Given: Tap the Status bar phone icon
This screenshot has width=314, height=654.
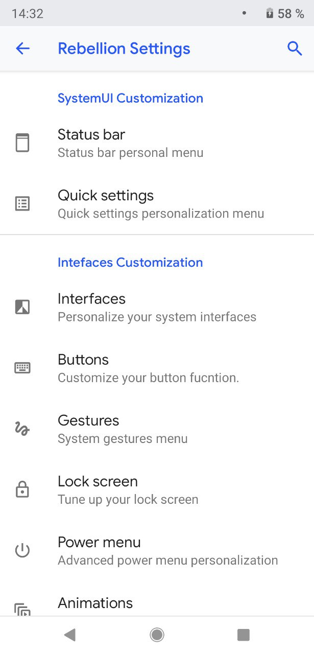Looking at the screenshot, I should point(22,143).
